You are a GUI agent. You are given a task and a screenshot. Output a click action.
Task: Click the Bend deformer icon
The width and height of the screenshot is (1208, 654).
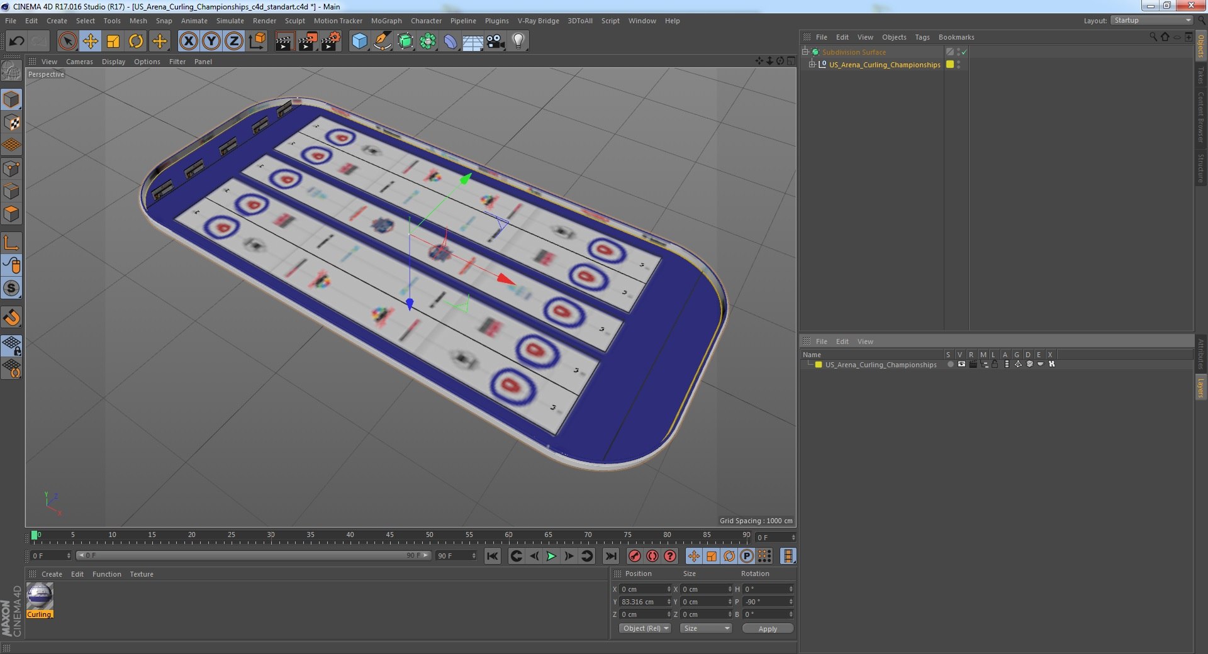(x=450, y=42)
